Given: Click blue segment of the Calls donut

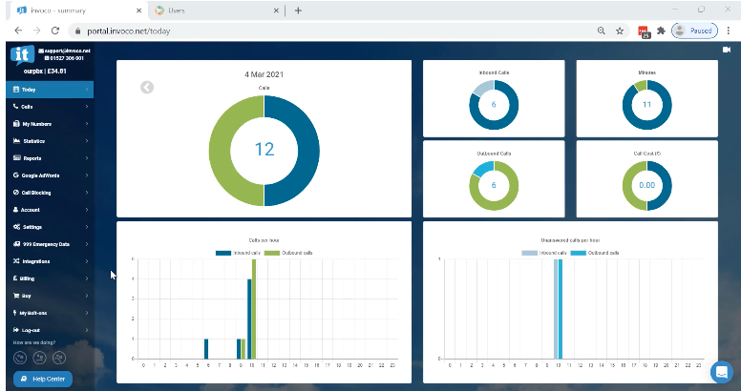Looking at the screenshot, I should (x=308, y=151).
